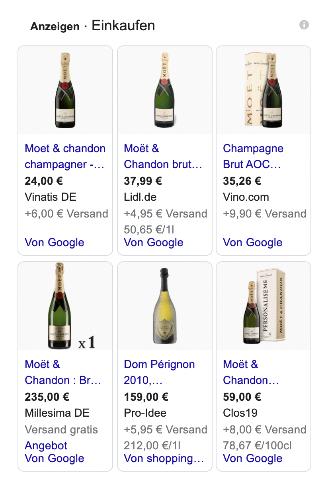324x486 pixels.
Task: Open the Vinatis DE Moet bottle image
Action: tap(65, 90)
